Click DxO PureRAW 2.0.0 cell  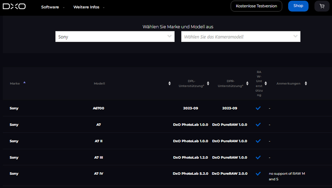tap(230, 174)
